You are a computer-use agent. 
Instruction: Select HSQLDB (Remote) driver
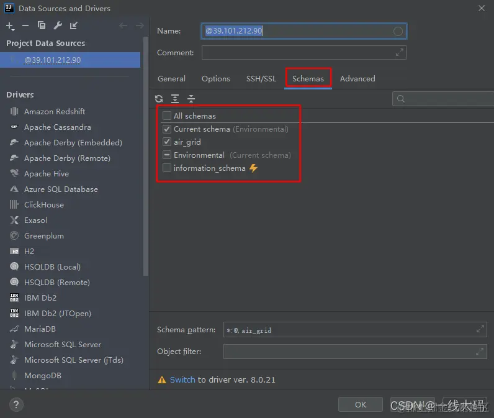coord(57,282)
